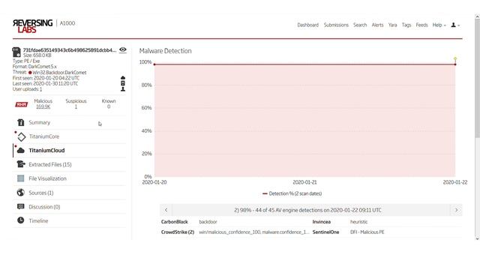Viewport: 480px width, 270px height.
Task: Click the 'Format: DarkComet 5.x' line
Action: click(34, 67)
